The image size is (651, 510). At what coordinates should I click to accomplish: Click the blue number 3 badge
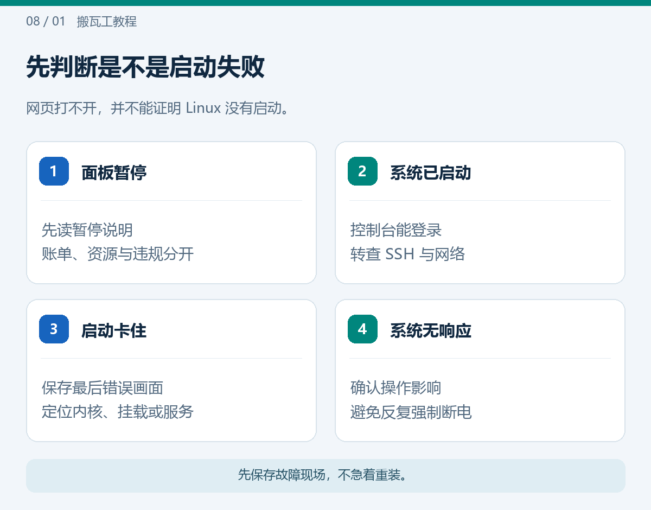54,329
